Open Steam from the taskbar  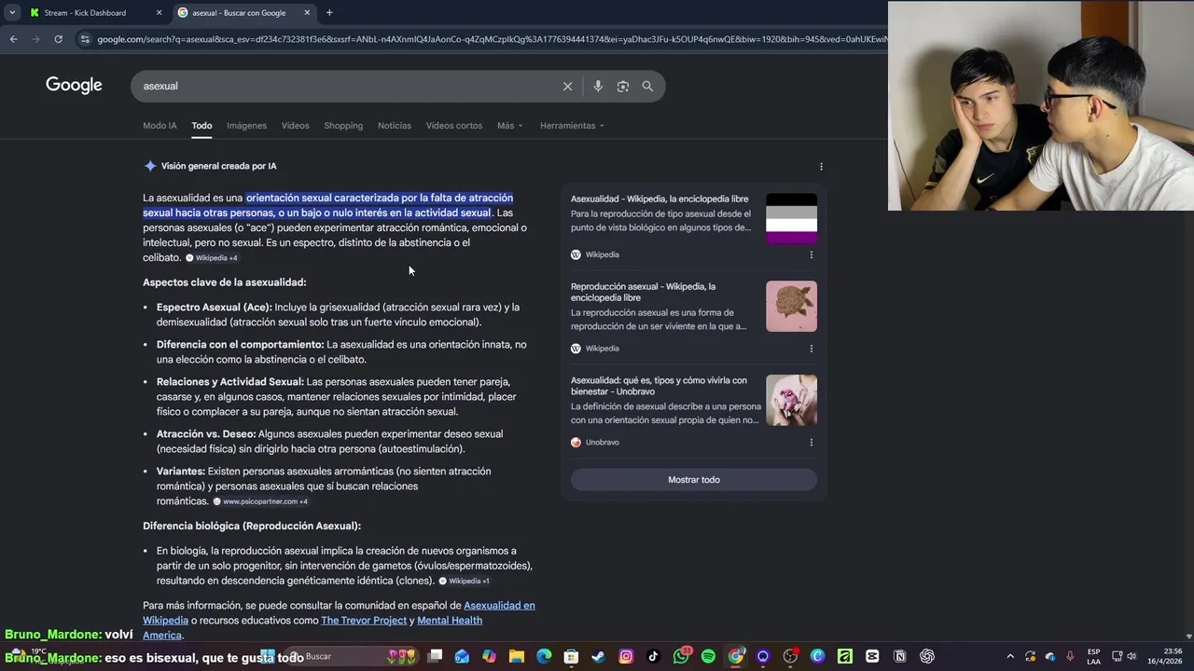click(599, 656)
